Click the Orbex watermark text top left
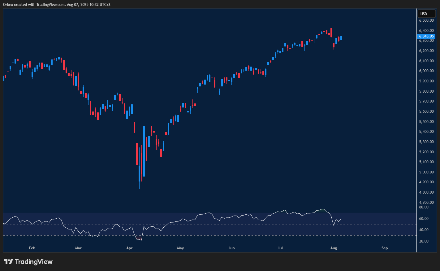440x271 pixels. 8,4
